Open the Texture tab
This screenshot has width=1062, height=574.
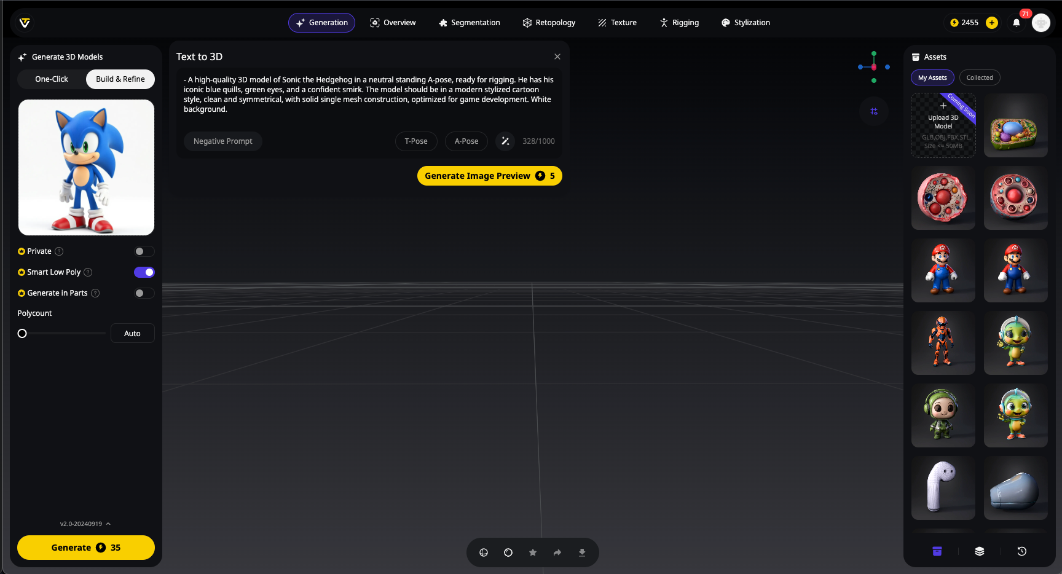(x=617, y=23)
